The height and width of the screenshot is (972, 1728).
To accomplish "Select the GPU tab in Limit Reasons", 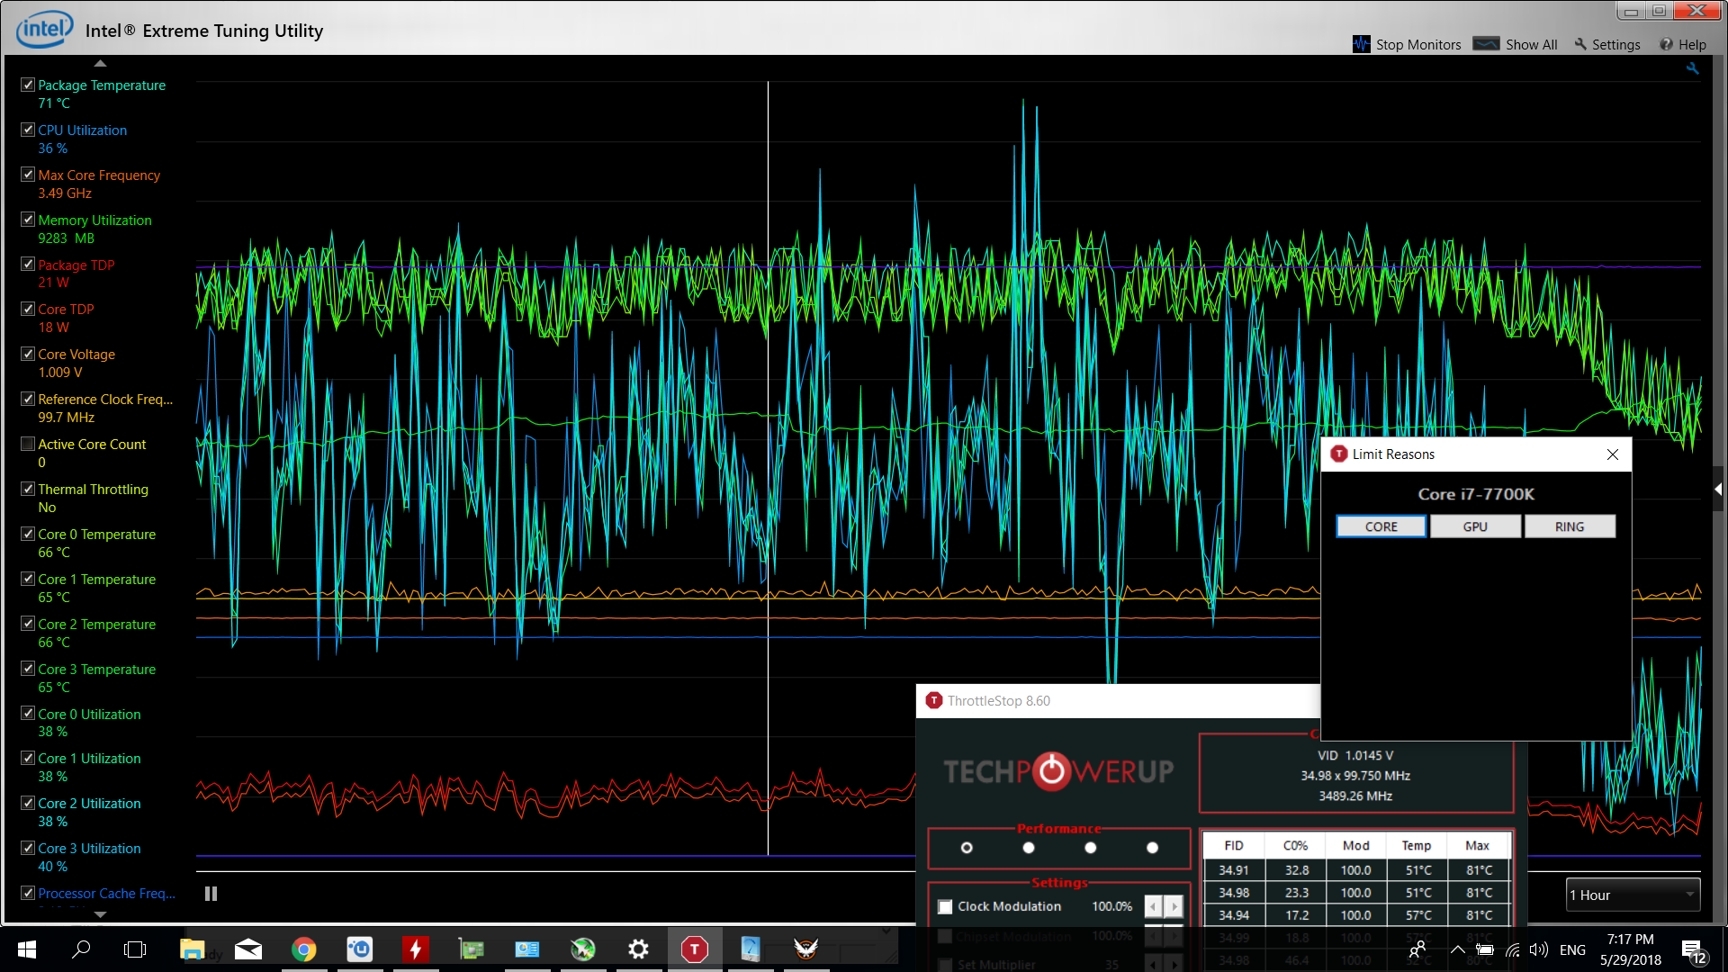I will [x=1475, y=526].
